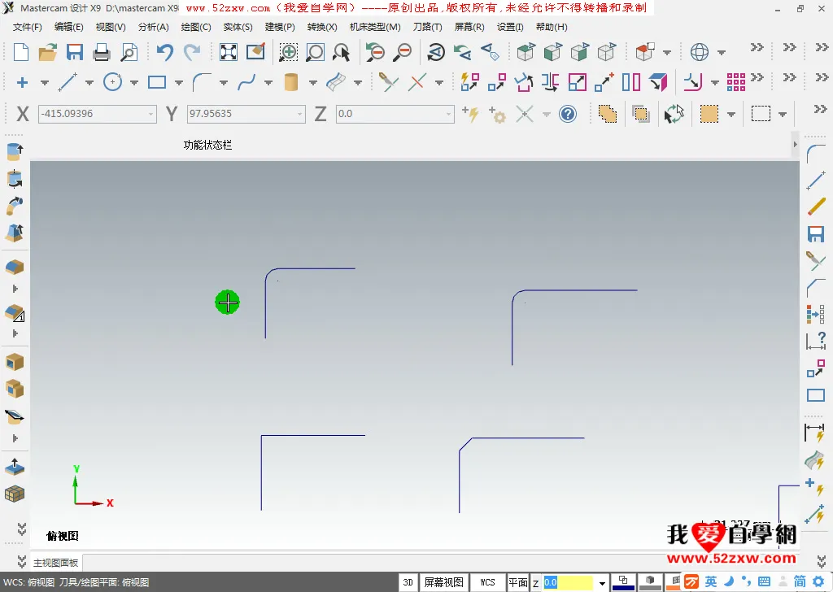Click the Create line tool icon
833x592 pixels.
[x=68, y=82]
